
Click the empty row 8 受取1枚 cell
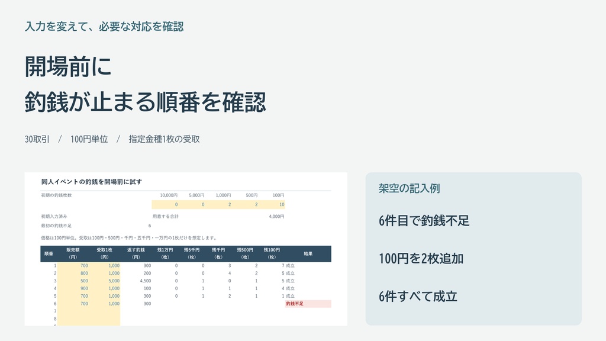tap(105, 319)
